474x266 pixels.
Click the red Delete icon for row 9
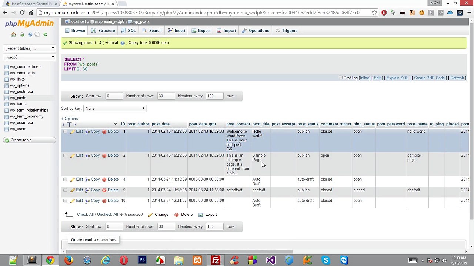104,190
